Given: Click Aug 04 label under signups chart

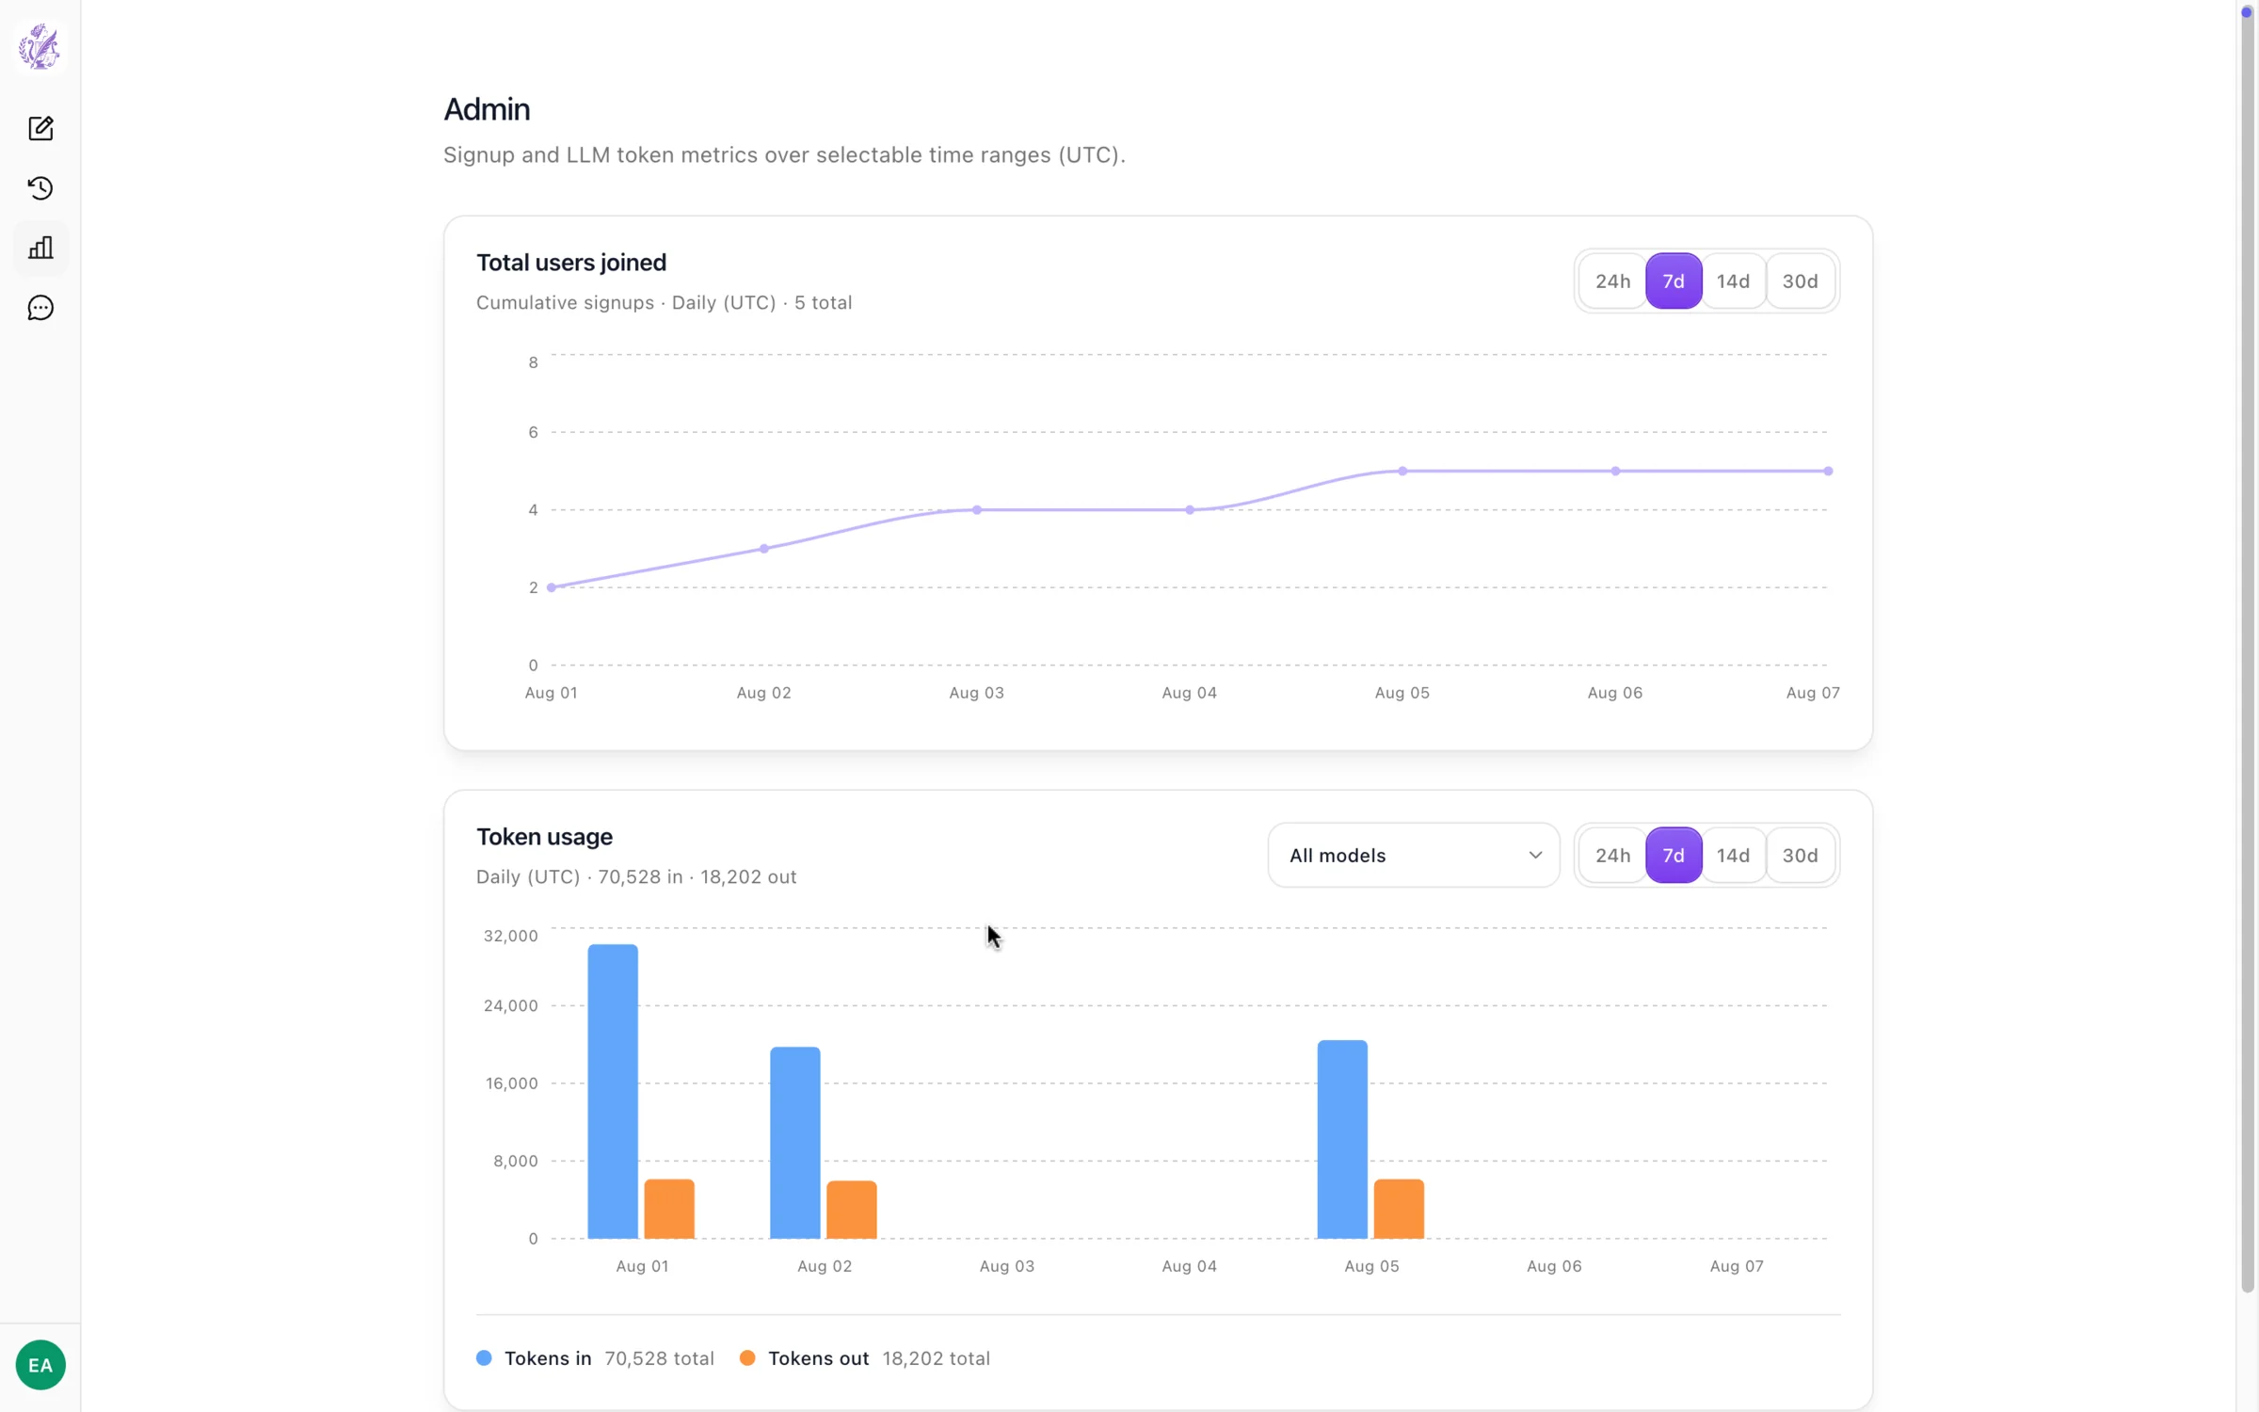Looking at the screenshot, I should pyautogui.click(x=1190, y=693).
